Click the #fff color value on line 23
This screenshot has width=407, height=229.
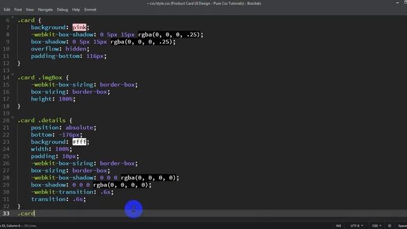pos(79,142)
